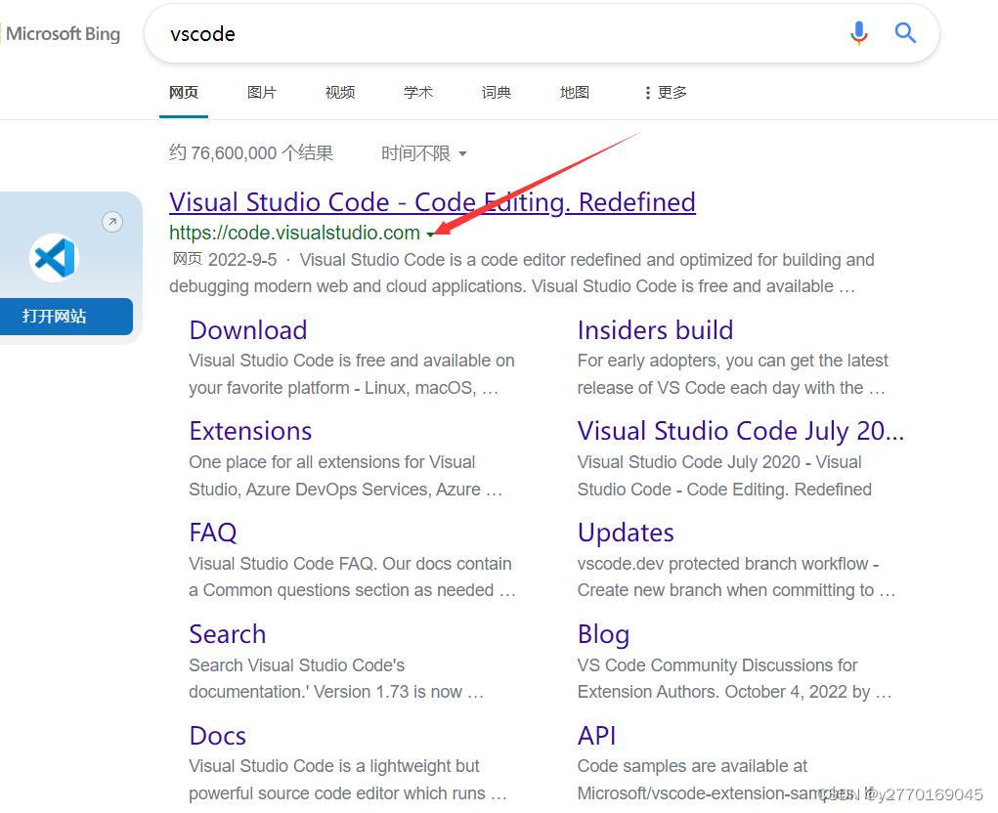The width and height of the screenshot is (998, 813).
Task: Click the microphone voice search icon
Action: [858, 32]
